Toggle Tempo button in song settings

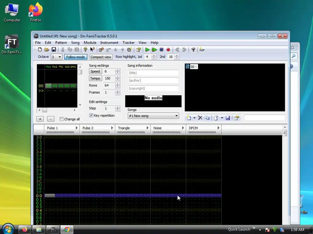[x=95, y=78]
